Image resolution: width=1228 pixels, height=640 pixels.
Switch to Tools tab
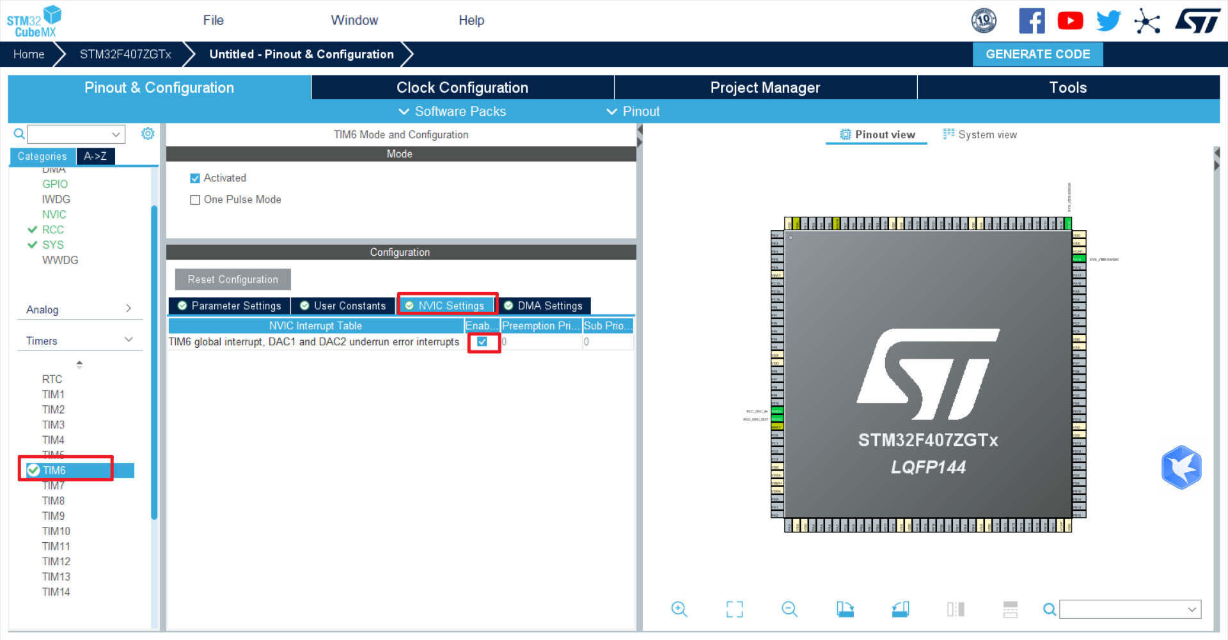pyautogui.click(x=1068, y=88)
